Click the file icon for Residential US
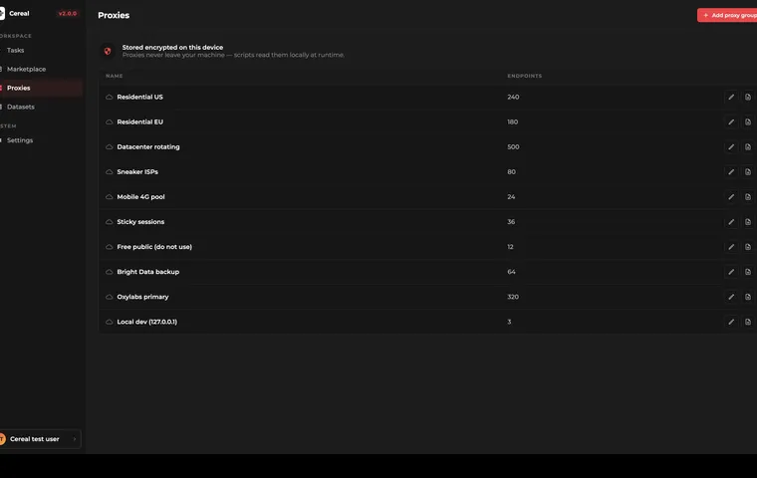Viewport: 757px width, 478px height. click(748, 97)
